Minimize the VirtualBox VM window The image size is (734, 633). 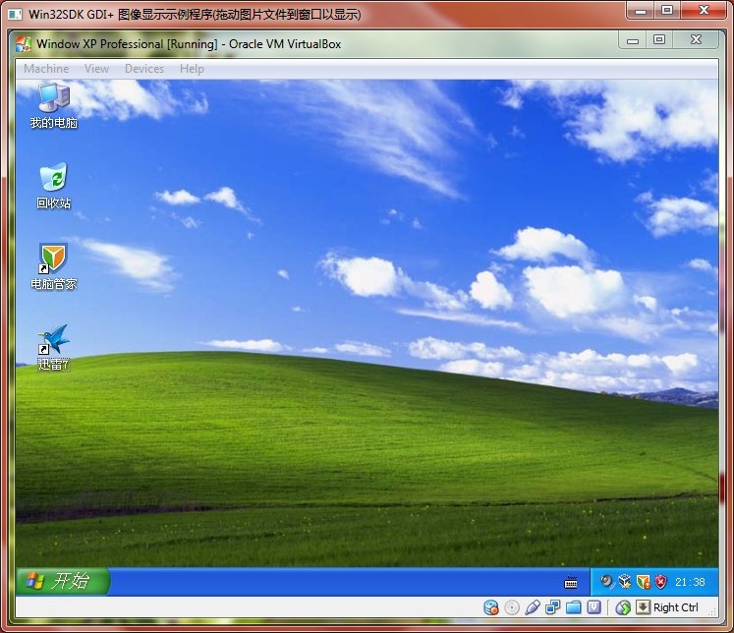point(633,39)
